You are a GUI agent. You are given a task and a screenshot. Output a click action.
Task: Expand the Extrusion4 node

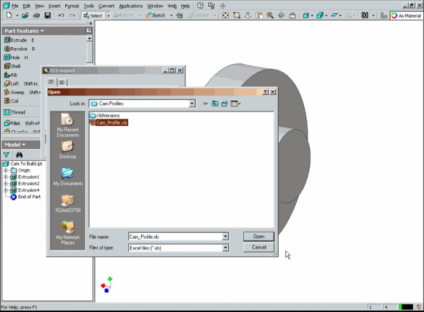coord(6,190)
